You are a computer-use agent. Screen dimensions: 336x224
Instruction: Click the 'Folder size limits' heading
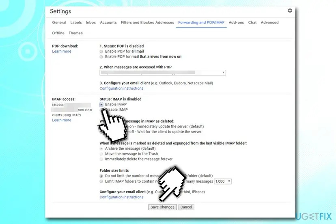click(114, 170)
